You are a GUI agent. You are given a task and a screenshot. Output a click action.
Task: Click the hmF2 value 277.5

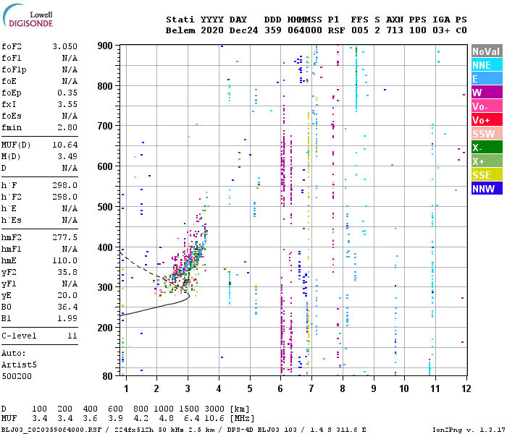[x=65, y=237]
